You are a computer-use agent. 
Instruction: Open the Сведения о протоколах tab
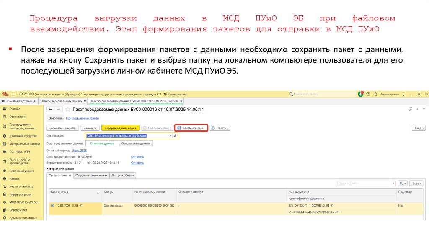pos(91,175)
